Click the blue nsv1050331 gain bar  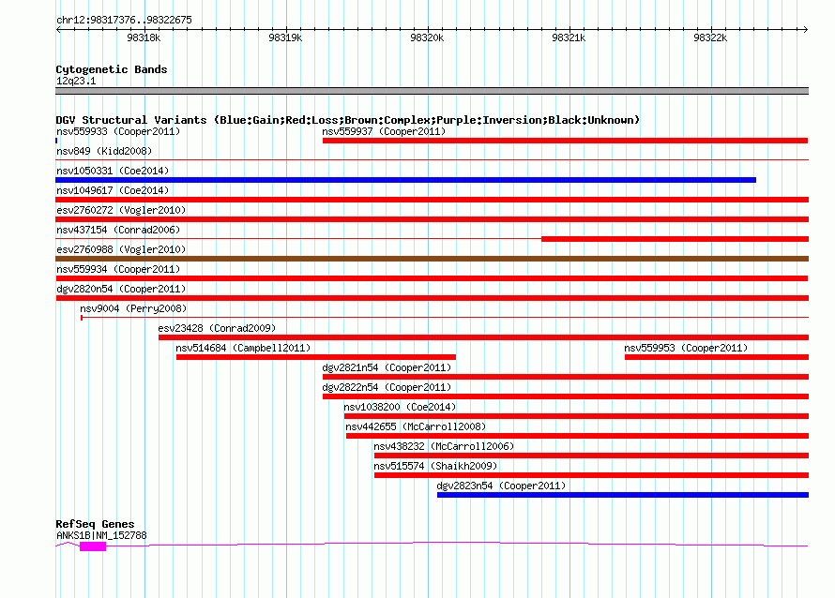pos(406,180)
